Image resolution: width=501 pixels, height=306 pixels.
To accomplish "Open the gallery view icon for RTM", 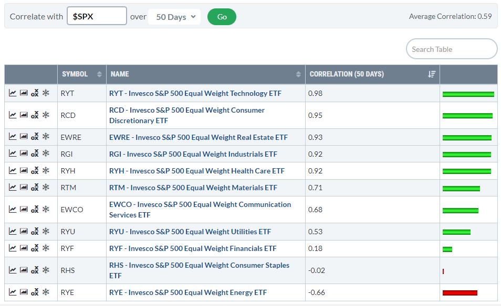I will coord(24,188).
